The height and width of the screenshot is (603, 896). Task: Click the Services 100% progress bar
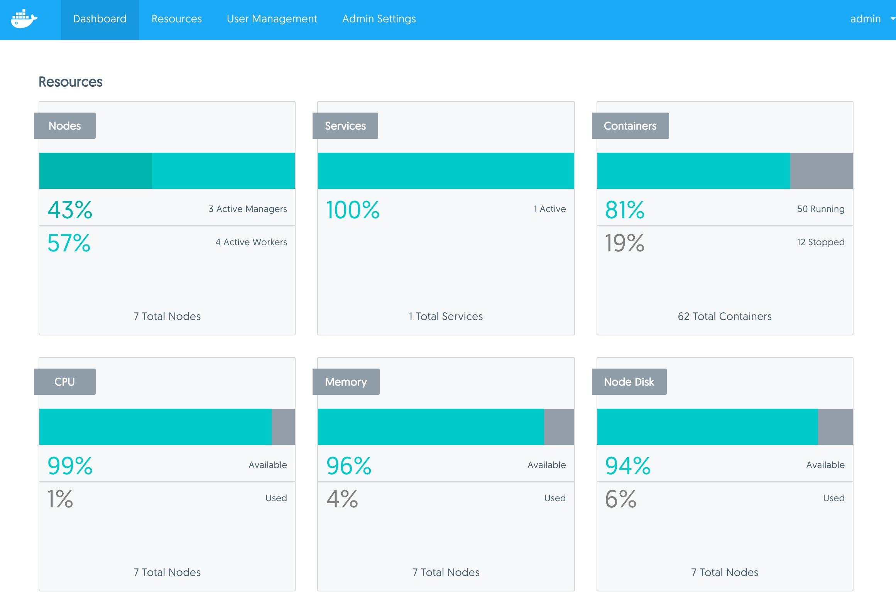(x=446, y=171)
